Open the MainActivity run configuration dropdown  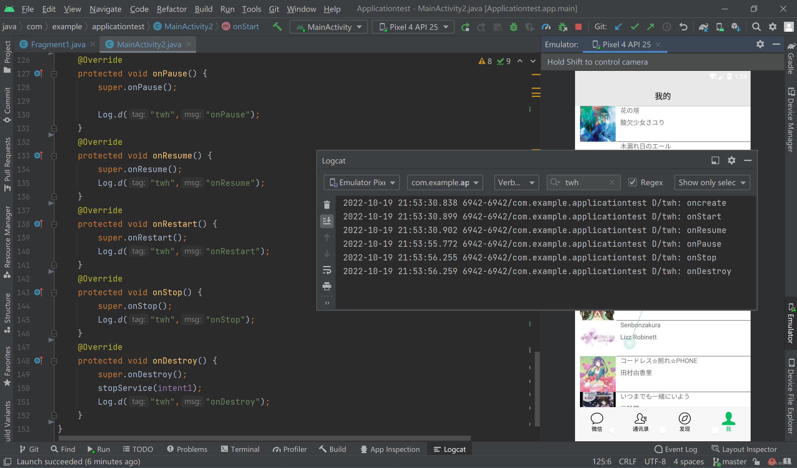click(328, 27)
